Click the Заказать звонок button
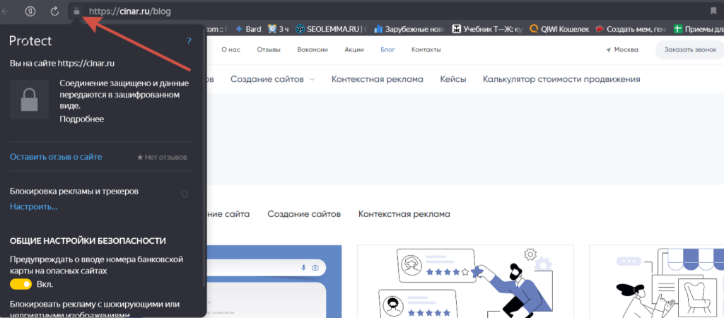Image resolution: width=724 pixels, height=318 pixels. tap(689, 49)
